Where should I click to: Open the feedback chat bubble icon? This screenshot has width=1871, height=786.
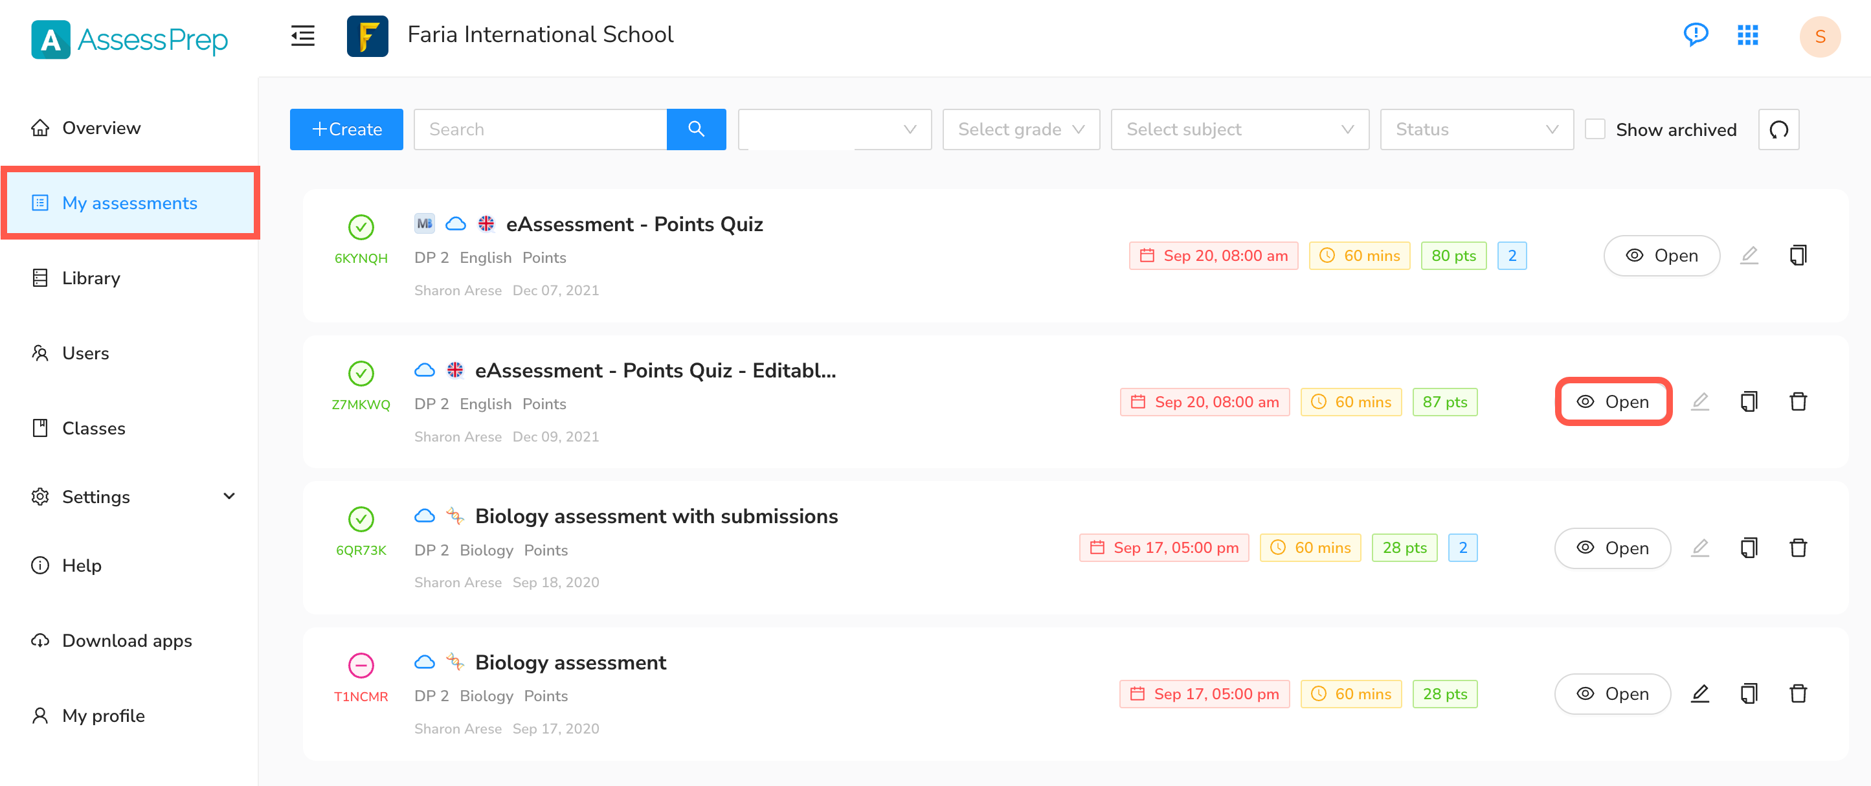[1696, 34]
